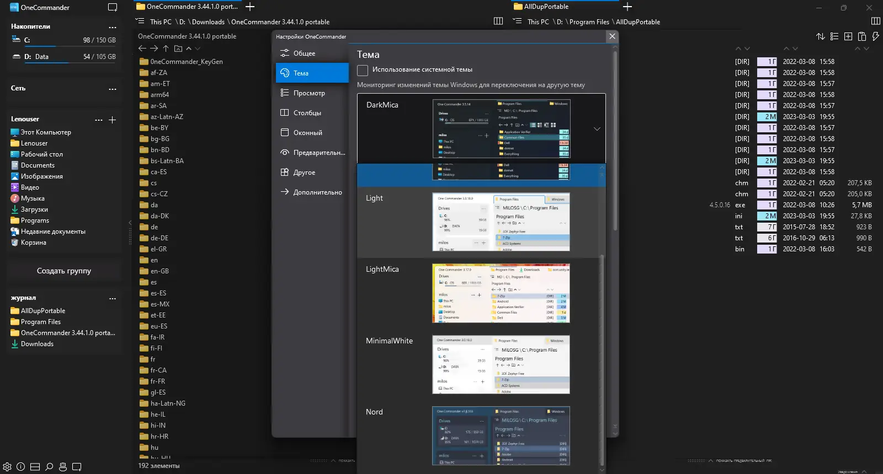Open settings gear in bottom status bar
This screenshot has width=883, height=474.
[x=7, y=466]
